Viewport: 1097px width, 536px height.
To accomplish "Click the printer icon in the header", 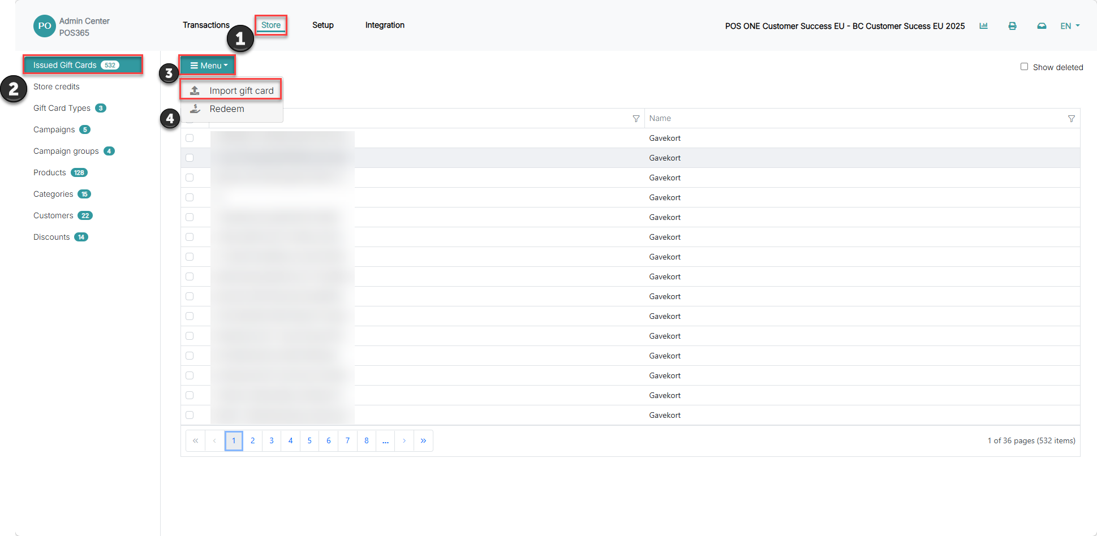I will pos(1012,26).
